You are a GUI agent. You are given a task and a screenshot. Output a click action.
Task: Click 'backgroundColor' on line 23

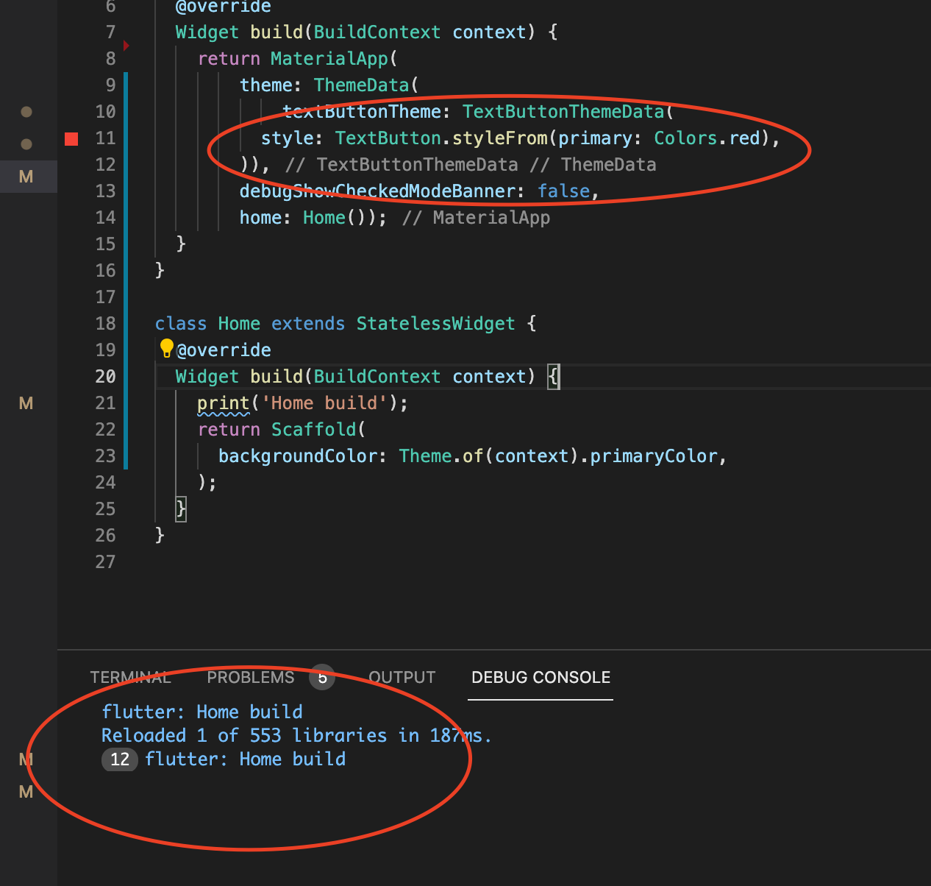pos(298,456)
